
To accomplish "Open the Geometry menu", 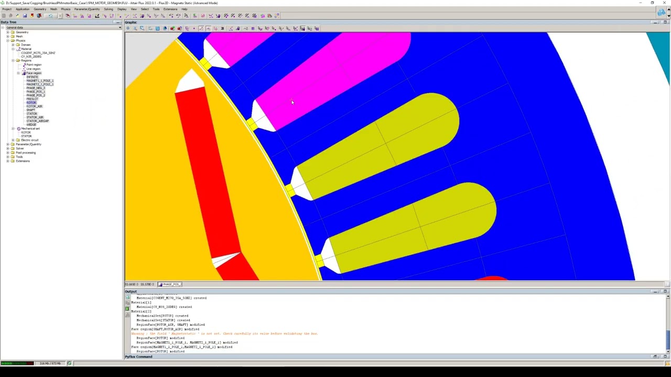I will pyautogui.click(x=40, y=9).
